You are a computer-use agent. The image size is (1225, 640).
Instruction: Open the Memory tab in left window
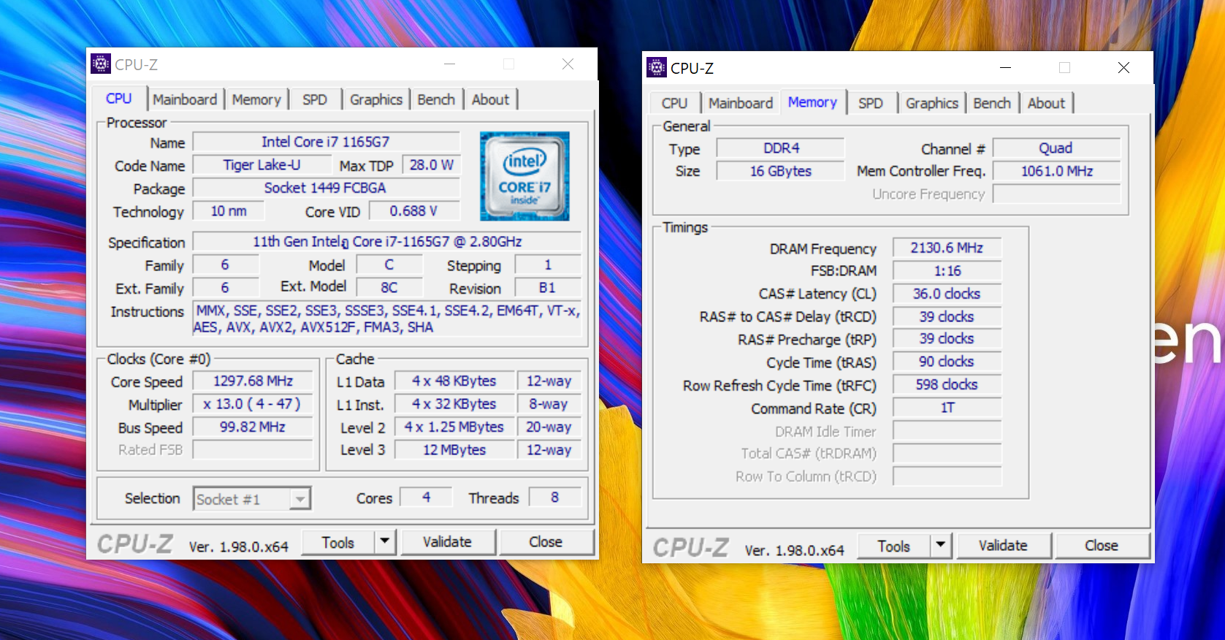[256, 99]
